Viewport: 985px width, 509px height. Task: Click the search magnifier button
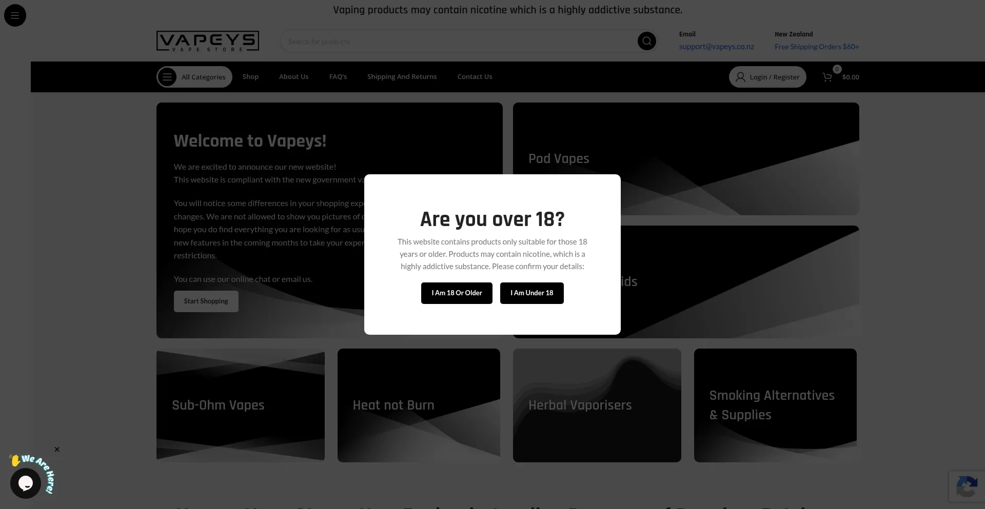[x=646, y=41]
